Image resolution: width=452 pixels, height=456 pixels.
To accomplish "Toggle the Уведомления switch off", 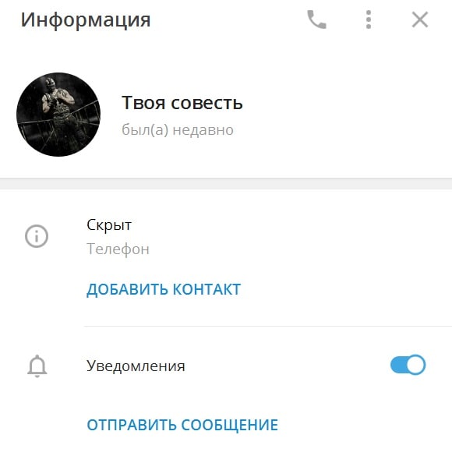I will pos(408,365).
